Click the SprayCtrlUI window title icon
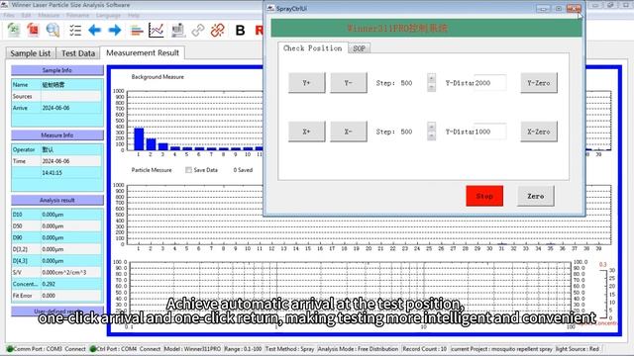The height and width of the screenshot is (356, 634). [270, 8]
